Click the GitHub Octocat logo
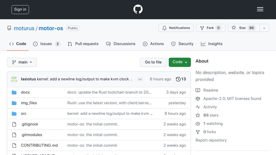Viewport: 276px width, 155px height. (138, 9)
